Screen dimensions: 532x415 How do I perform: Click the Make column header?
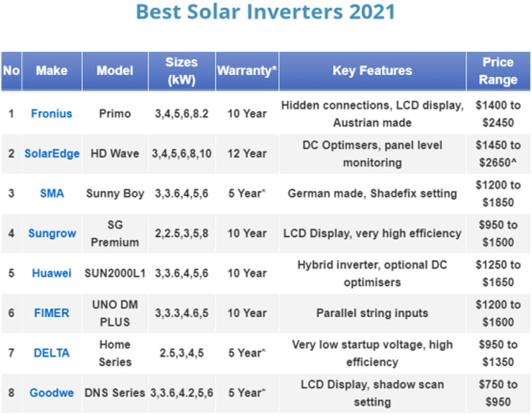pyautogui.click(x=52, y=71)
